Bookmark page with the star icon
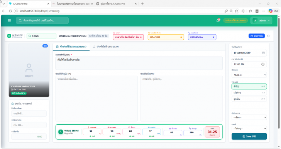Viewport: 281px width, 149px height. click(236, 11)
